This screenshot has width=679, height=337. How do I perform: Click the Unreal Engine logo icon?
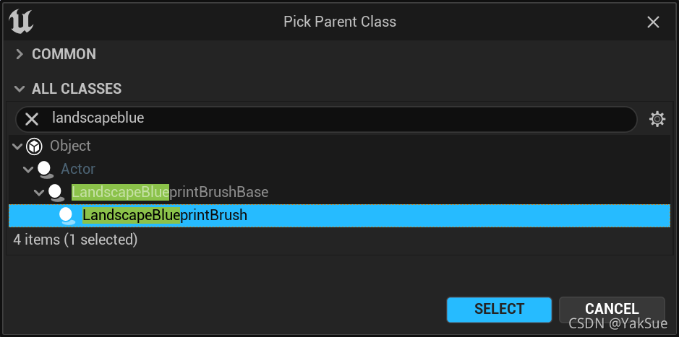point(21,21)
